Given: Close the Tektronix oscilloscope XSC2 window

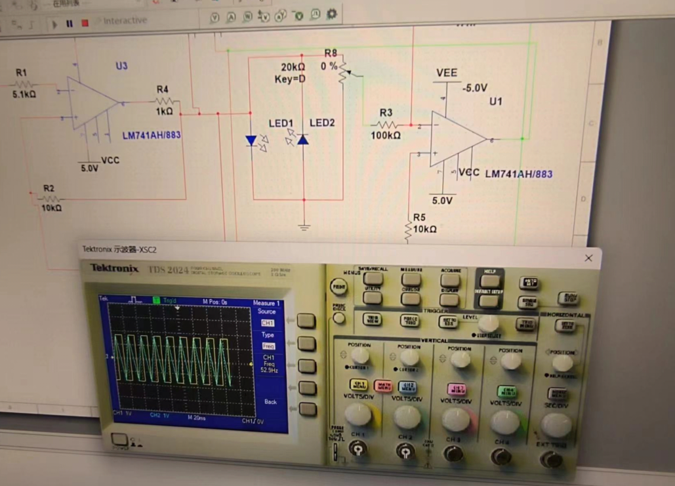Looking at the screenshot, I should pyautogui.click(x=588, y=258).
